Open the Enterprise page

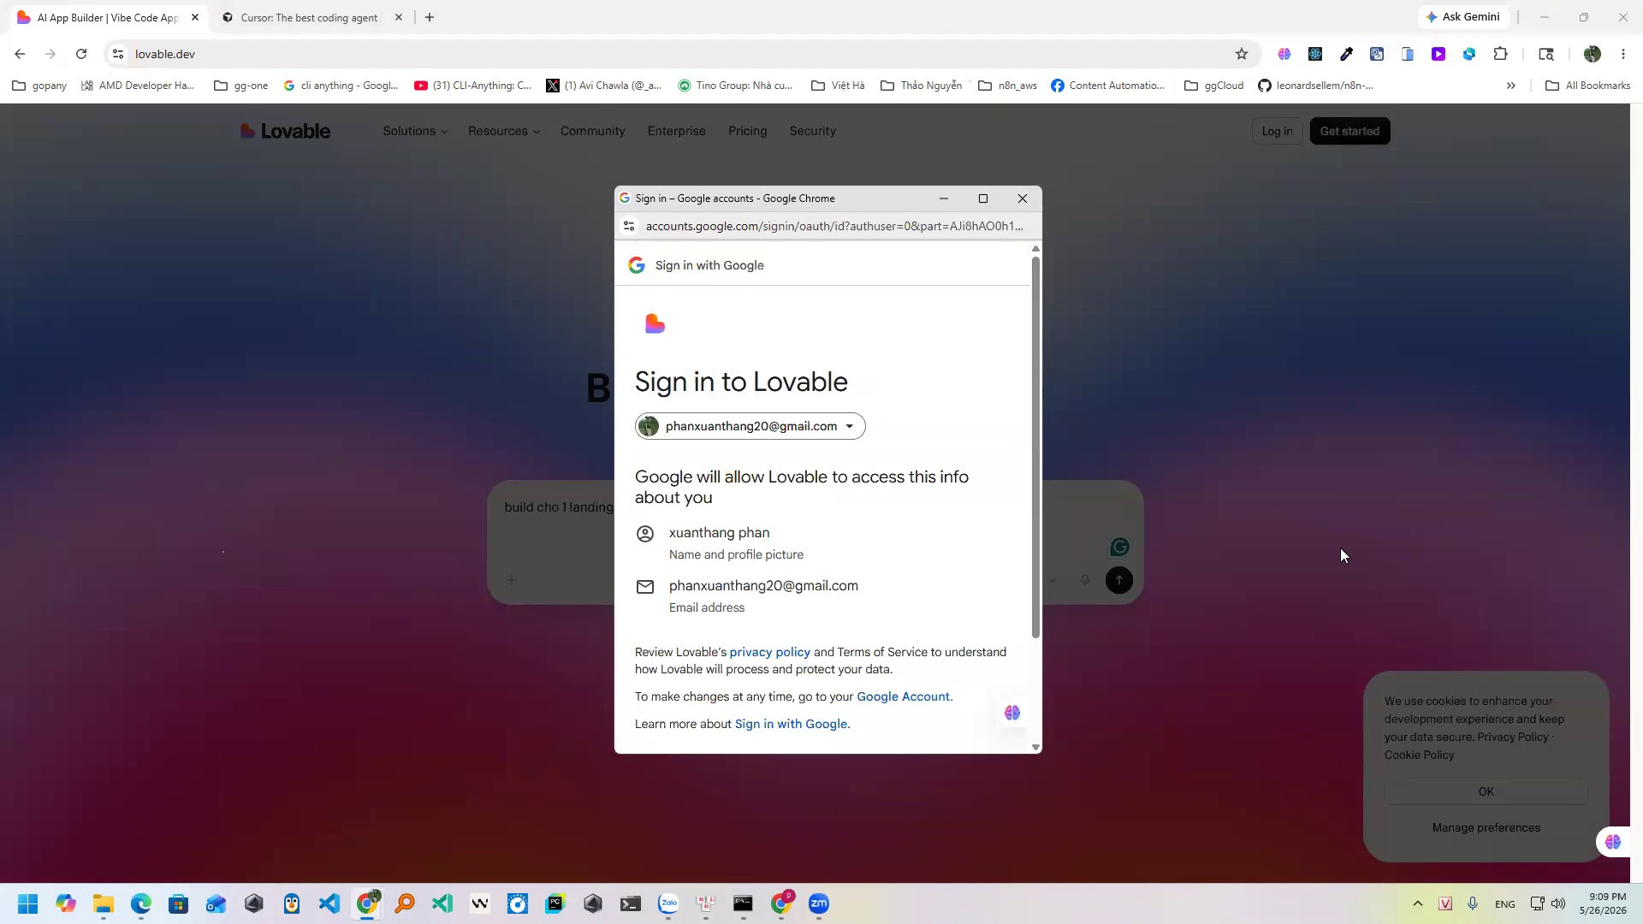[x=677, y=131]
